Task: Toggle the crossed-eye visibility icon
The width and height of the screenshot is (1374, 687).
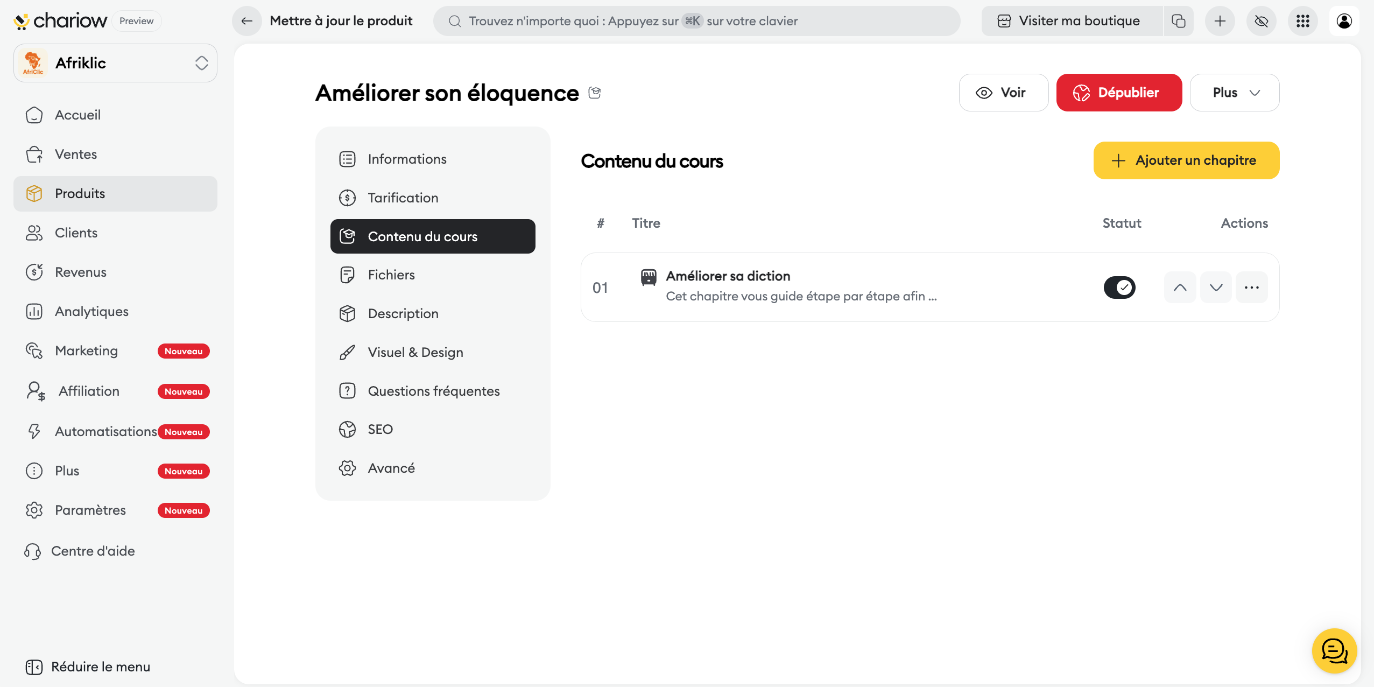Action: tap(1261, 21)
